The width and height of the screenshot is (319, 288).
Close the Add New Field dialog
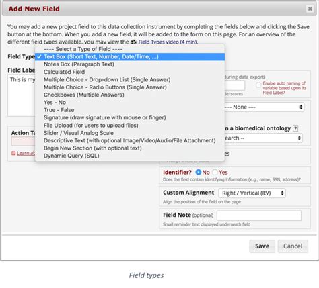tap(310, 9)
